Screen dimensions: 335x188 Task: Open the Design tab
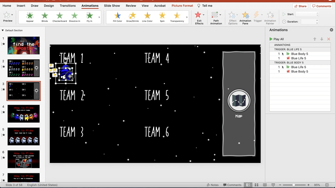tap(49, 6)
